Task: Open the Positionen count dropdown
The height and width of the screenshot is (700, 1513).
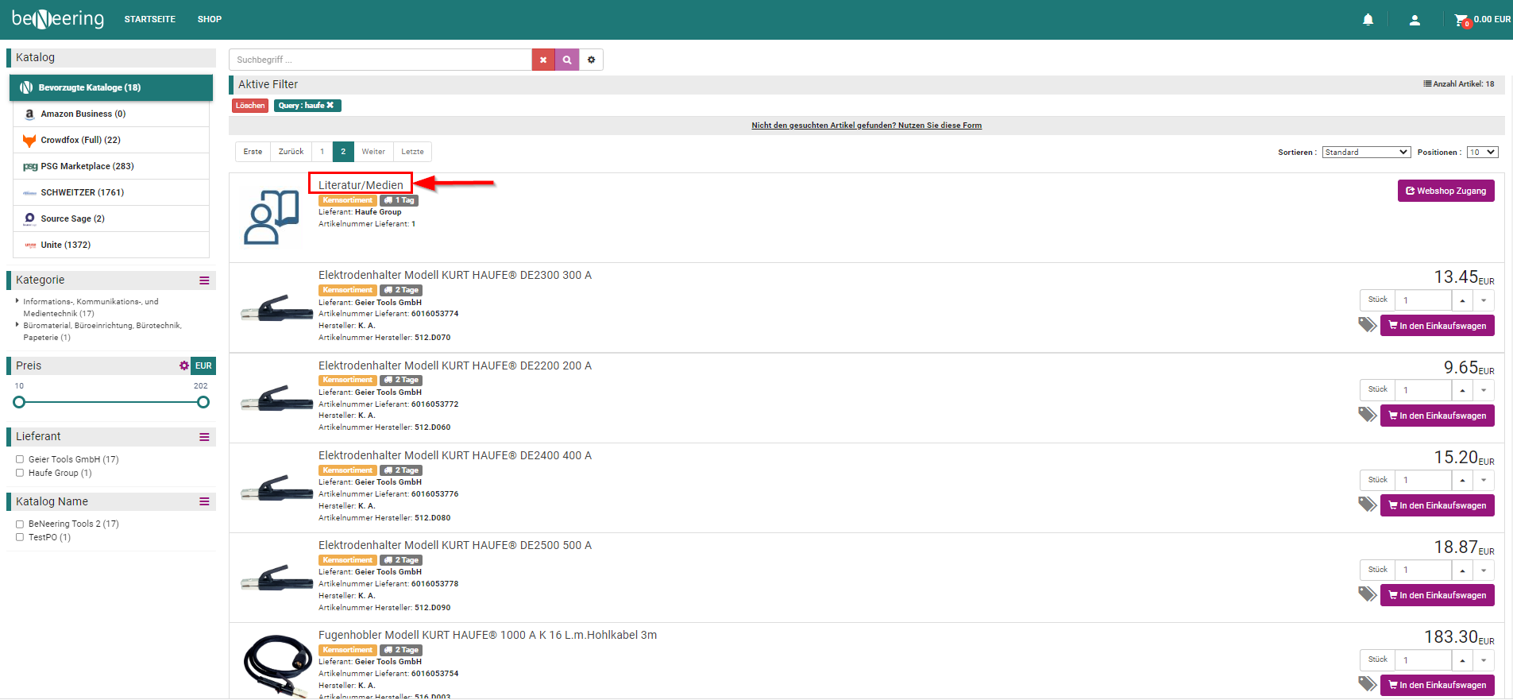Action: [x=1482, y=152]
